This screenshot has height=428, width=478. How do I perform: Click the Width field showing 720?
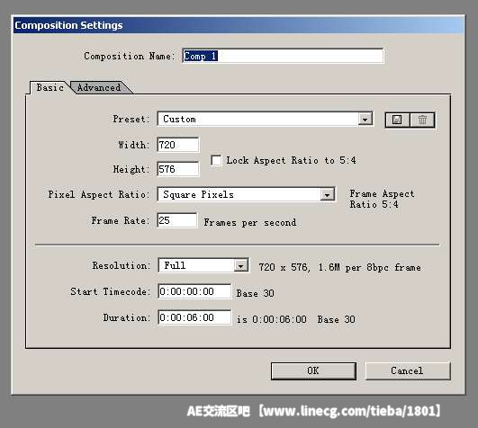(x=178, y=145)
